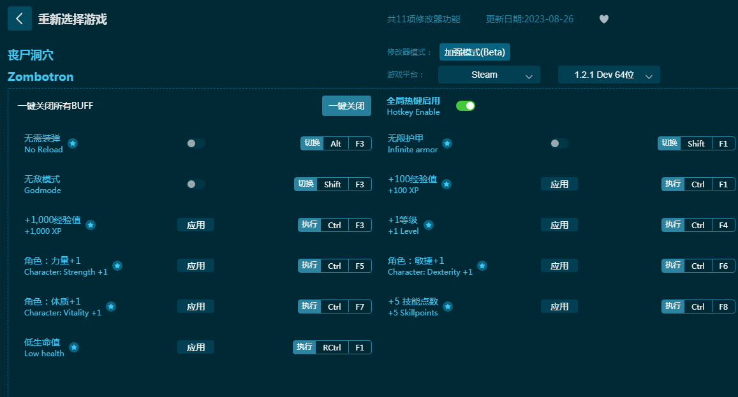The height and width of the screenshot is (397, 738).
Task: Click F4 key of +1 Level hotkey
Action: pos(723,226)
